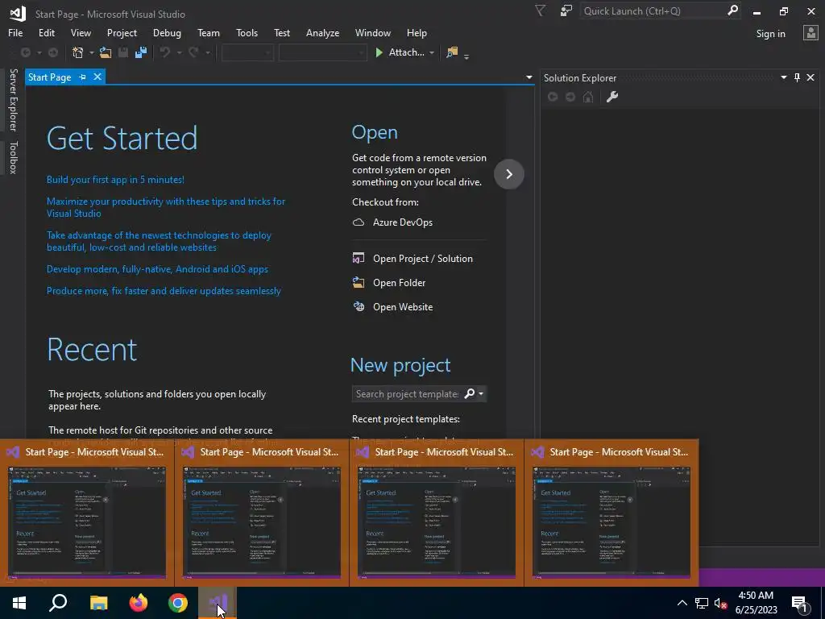Open the Toolbox side tab
825x619 pixels.
13,157
